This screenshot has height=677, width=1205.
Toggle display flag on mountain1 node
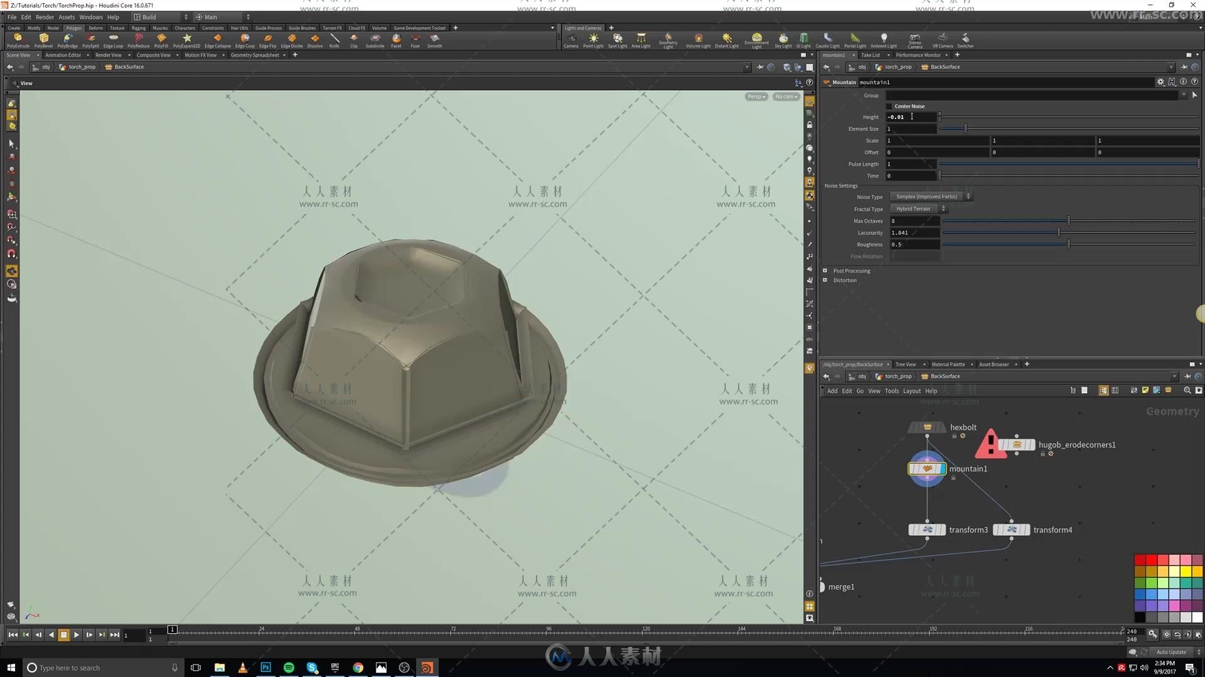(x=943, y=469)
